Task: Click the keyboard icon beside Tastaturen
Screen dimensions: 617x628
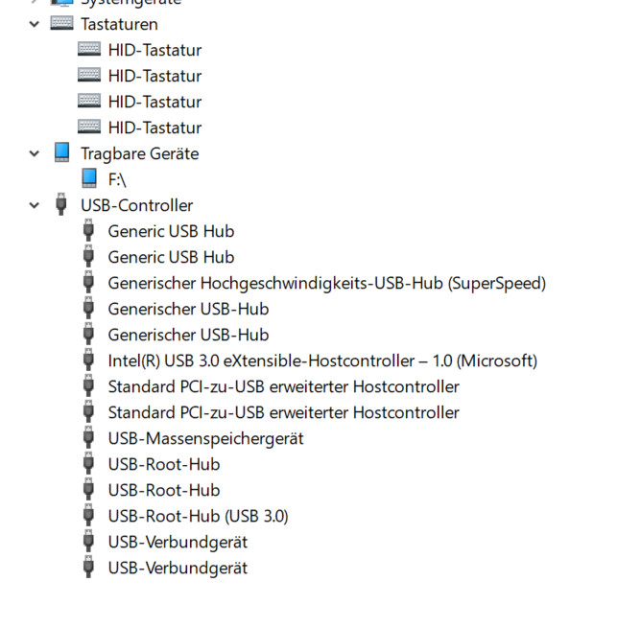Action: tap(62, 24)
